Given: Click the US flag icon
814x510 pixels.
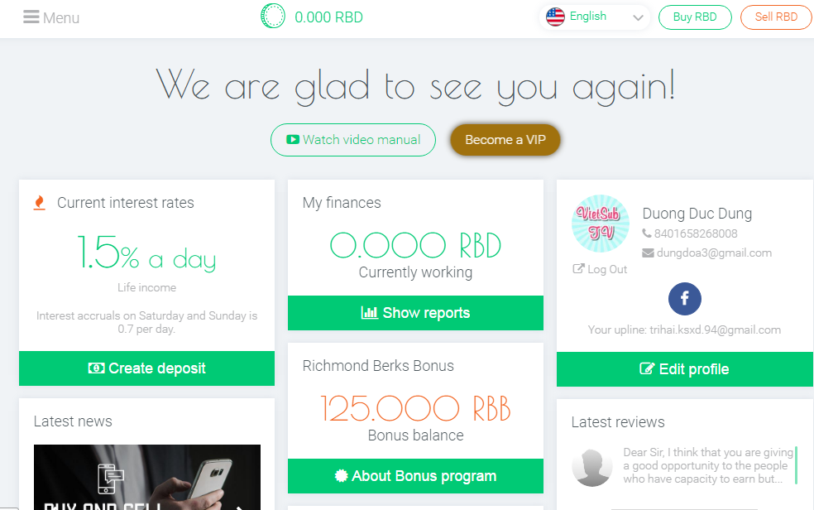Looking at the screenshot, I should (x=555, y=17).
